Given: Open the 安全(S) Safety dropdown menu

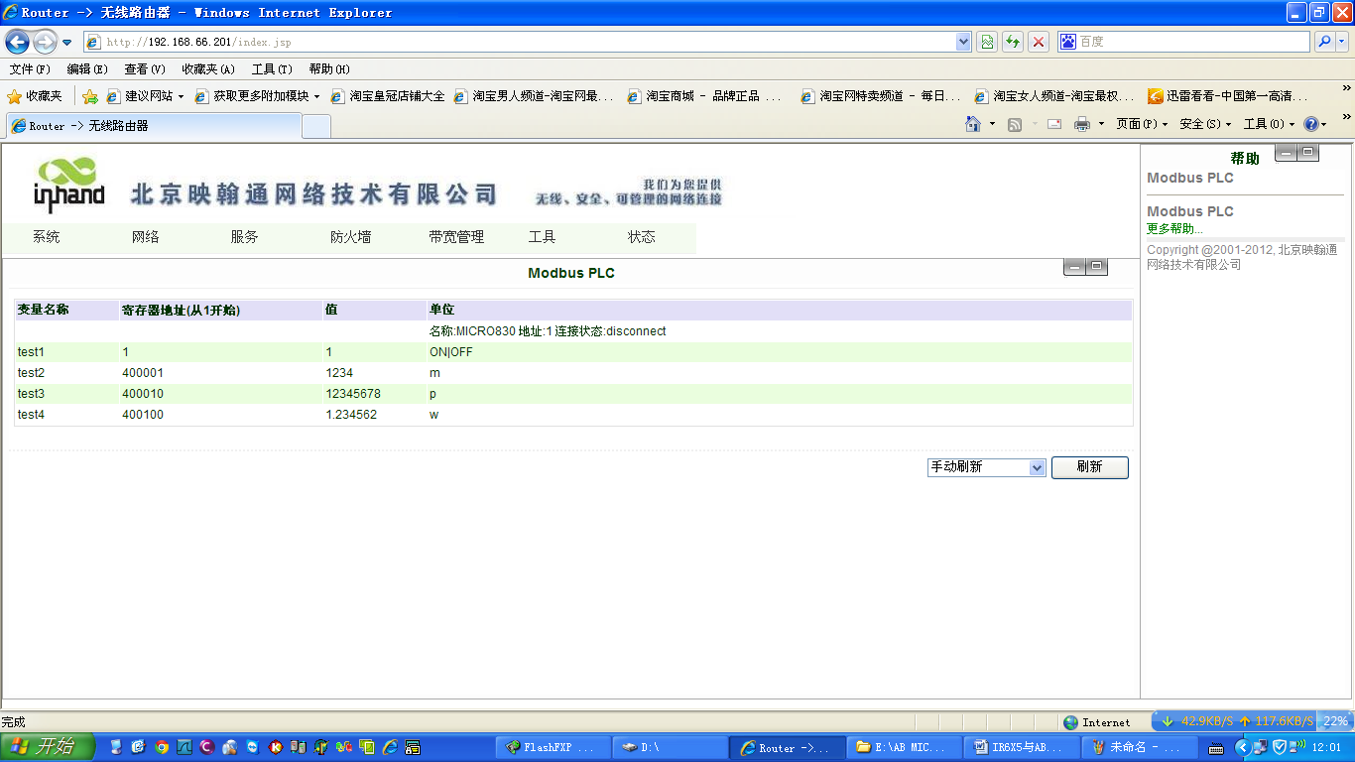Looking at the screenshot, I should (x=1205, y=124).
